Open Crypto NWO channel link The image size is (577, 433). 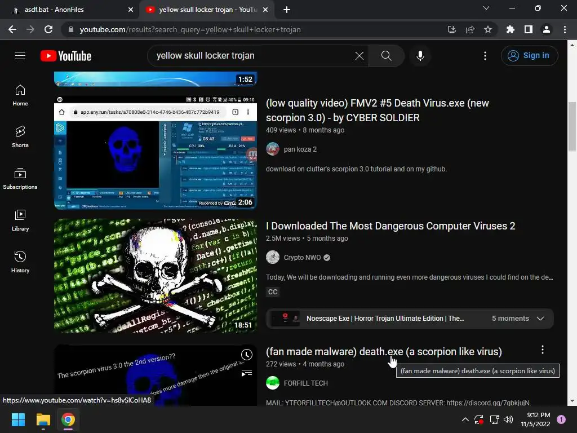(302, 257)
